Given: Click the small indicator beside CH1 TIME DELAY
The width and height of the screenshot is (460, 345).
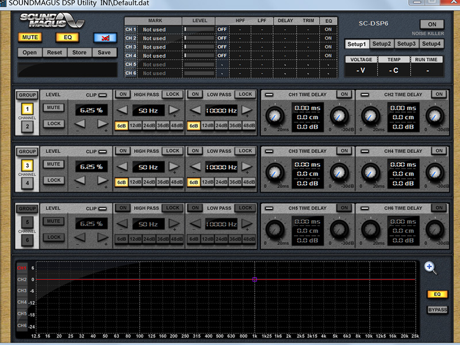Looking at the screenshot, I should 269,94.
